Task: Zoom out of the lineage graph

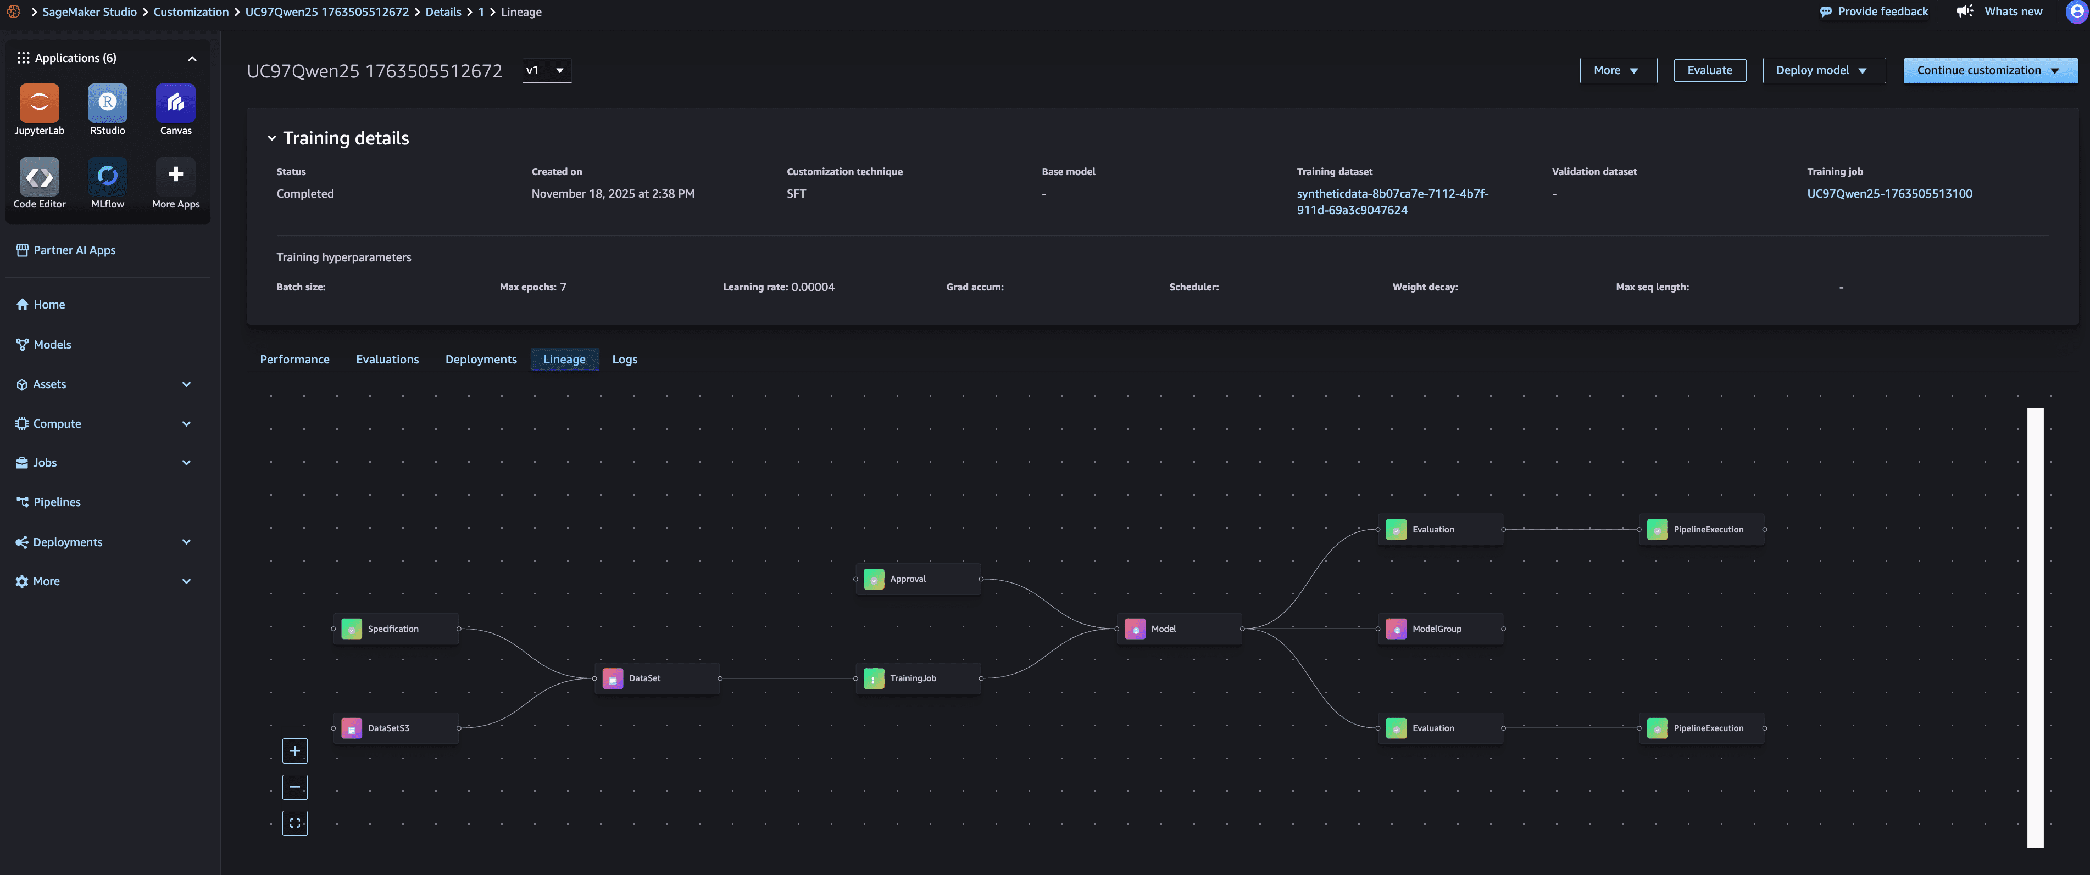Action: click(294, 787)
